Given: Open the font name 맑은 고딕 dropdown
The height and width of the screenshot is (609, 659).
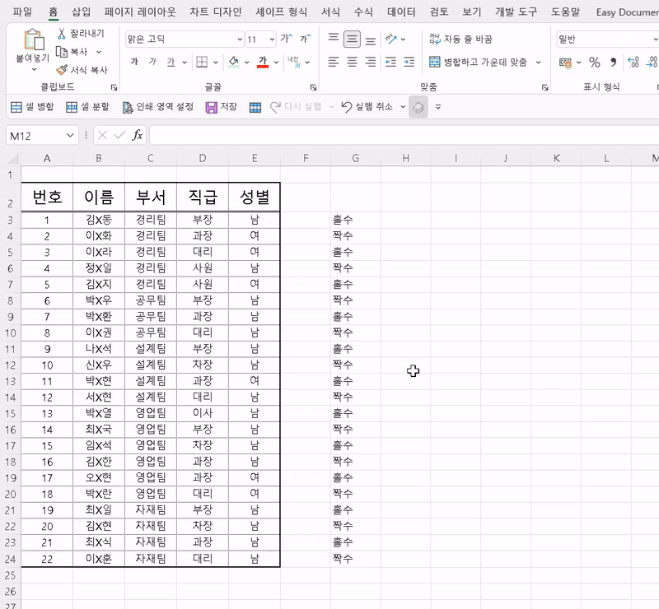Looking at the screenshot, I should (240, 39).
